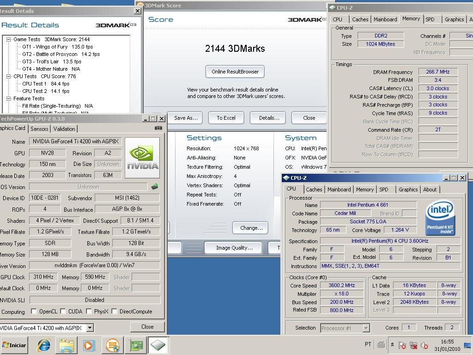Open the Graphics tab in front CPU-Z window
The width and height of the screenshot is (473, 355).
pos(408,190)
